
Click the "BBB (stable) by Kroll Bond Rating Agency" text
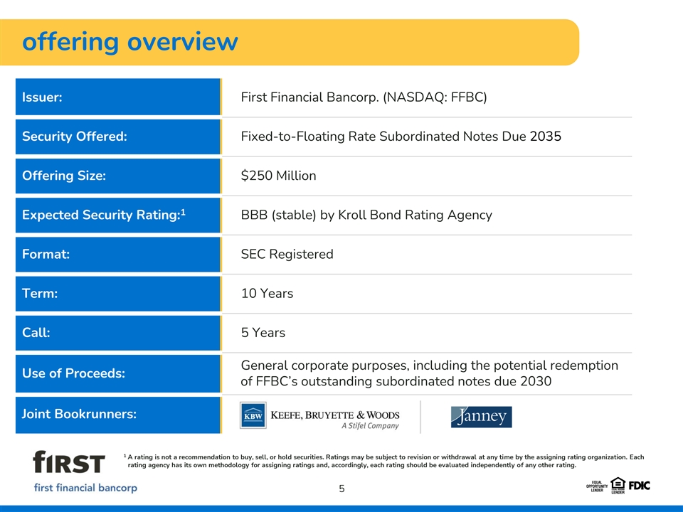pos(366,215)
